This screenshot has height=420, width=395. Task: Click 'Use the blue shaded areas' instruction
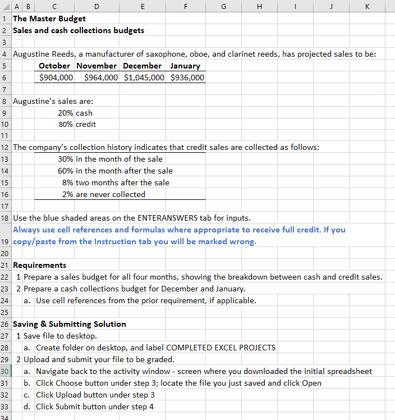tap(132, 218)
